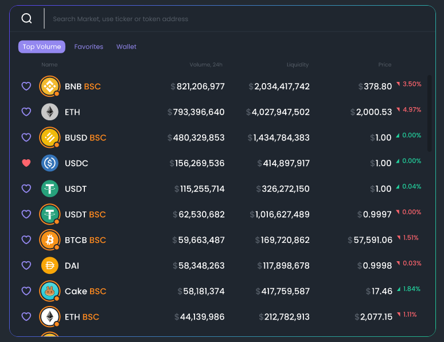Click the orange-ringed Tether logo of USDT BSC
This screenshot has width=444, height=342.
pyautogui.click(x=50, y=214)
